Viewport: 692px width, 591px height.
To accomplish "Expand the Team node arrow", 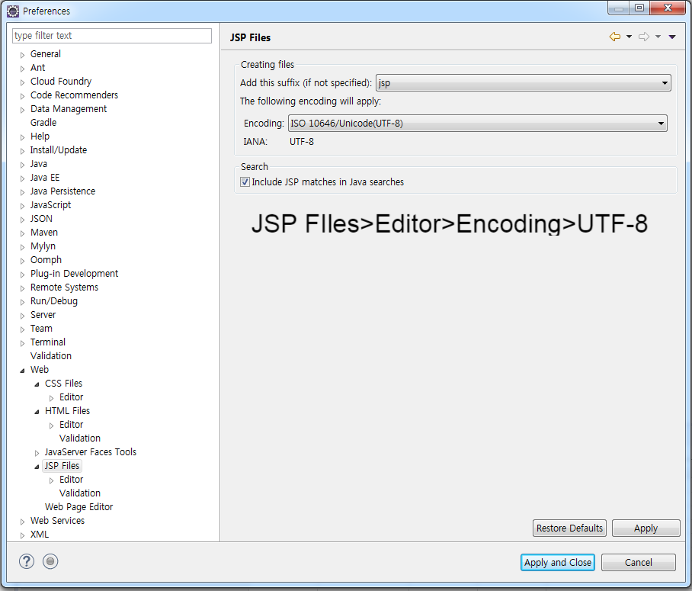I will click(x=22, y=329).
